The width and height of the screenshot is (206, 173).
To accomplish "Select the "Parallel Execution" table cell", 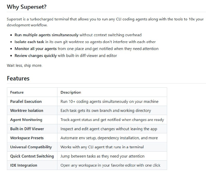I will pyautogui.click(x=26, y=101).
